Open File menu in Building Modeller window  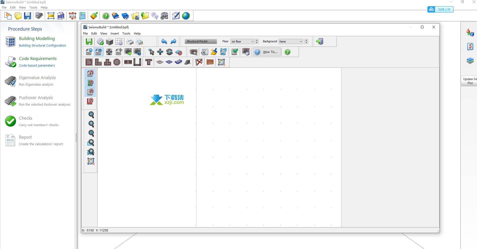tap(85, 33)
